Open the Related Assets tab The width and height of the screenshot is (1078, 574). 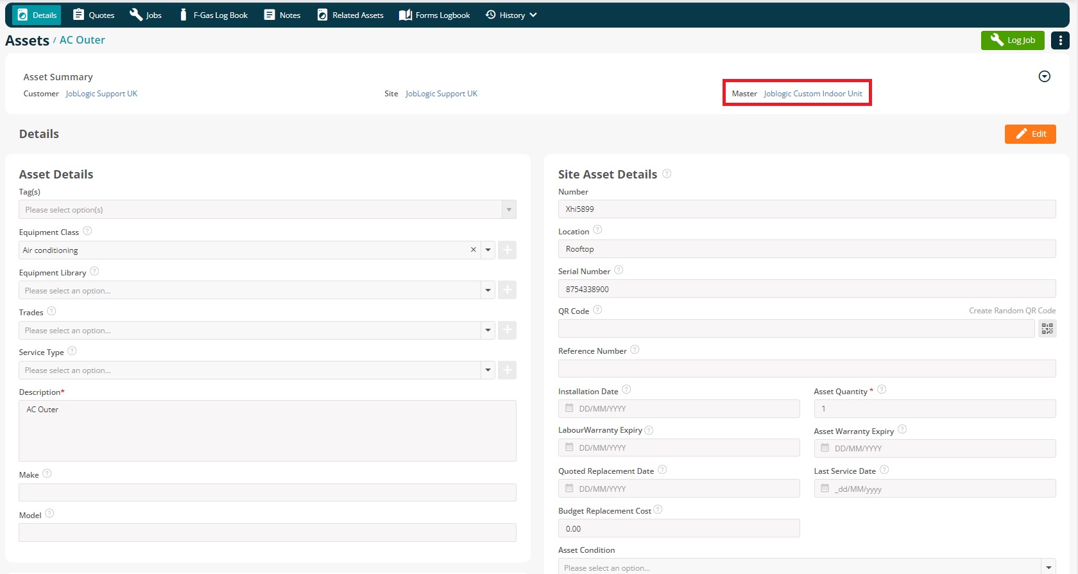pos(350,15)
